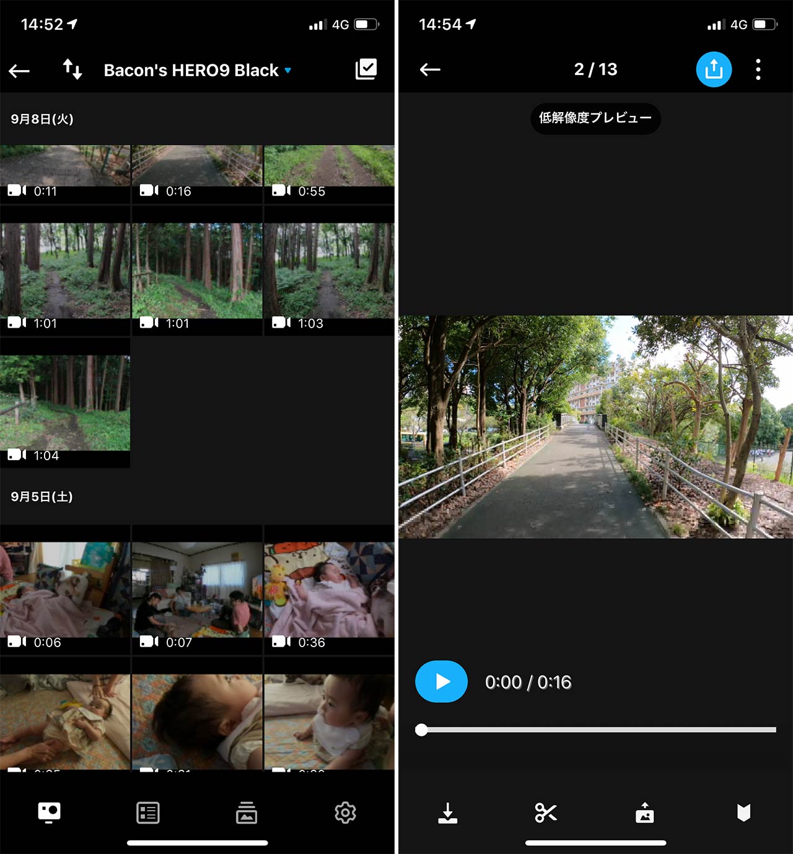
Task: Select the 9月8日(火) date header
Action: coord(42,119)
